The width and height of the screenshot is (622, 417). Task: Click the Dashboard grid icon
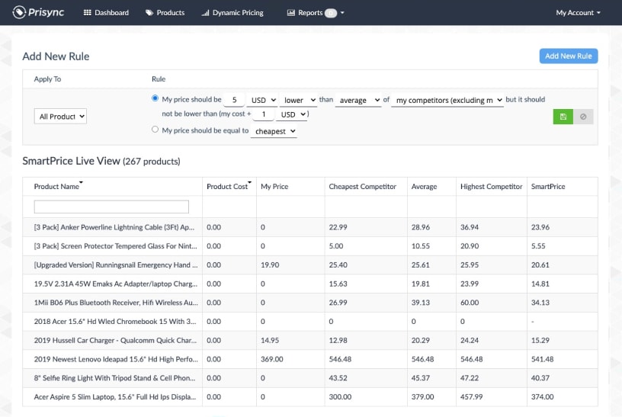[88, 13]
